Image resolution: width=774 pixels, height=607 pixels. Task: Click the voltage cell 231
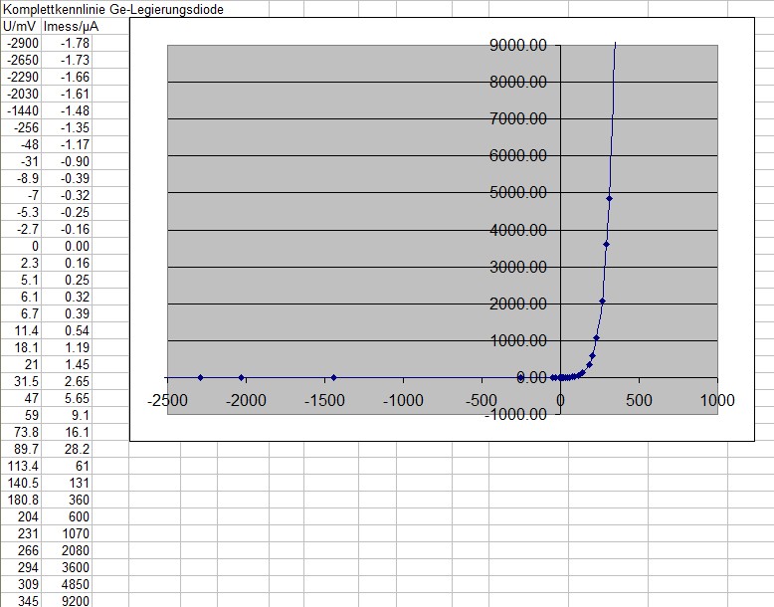[x=21, y=533]
